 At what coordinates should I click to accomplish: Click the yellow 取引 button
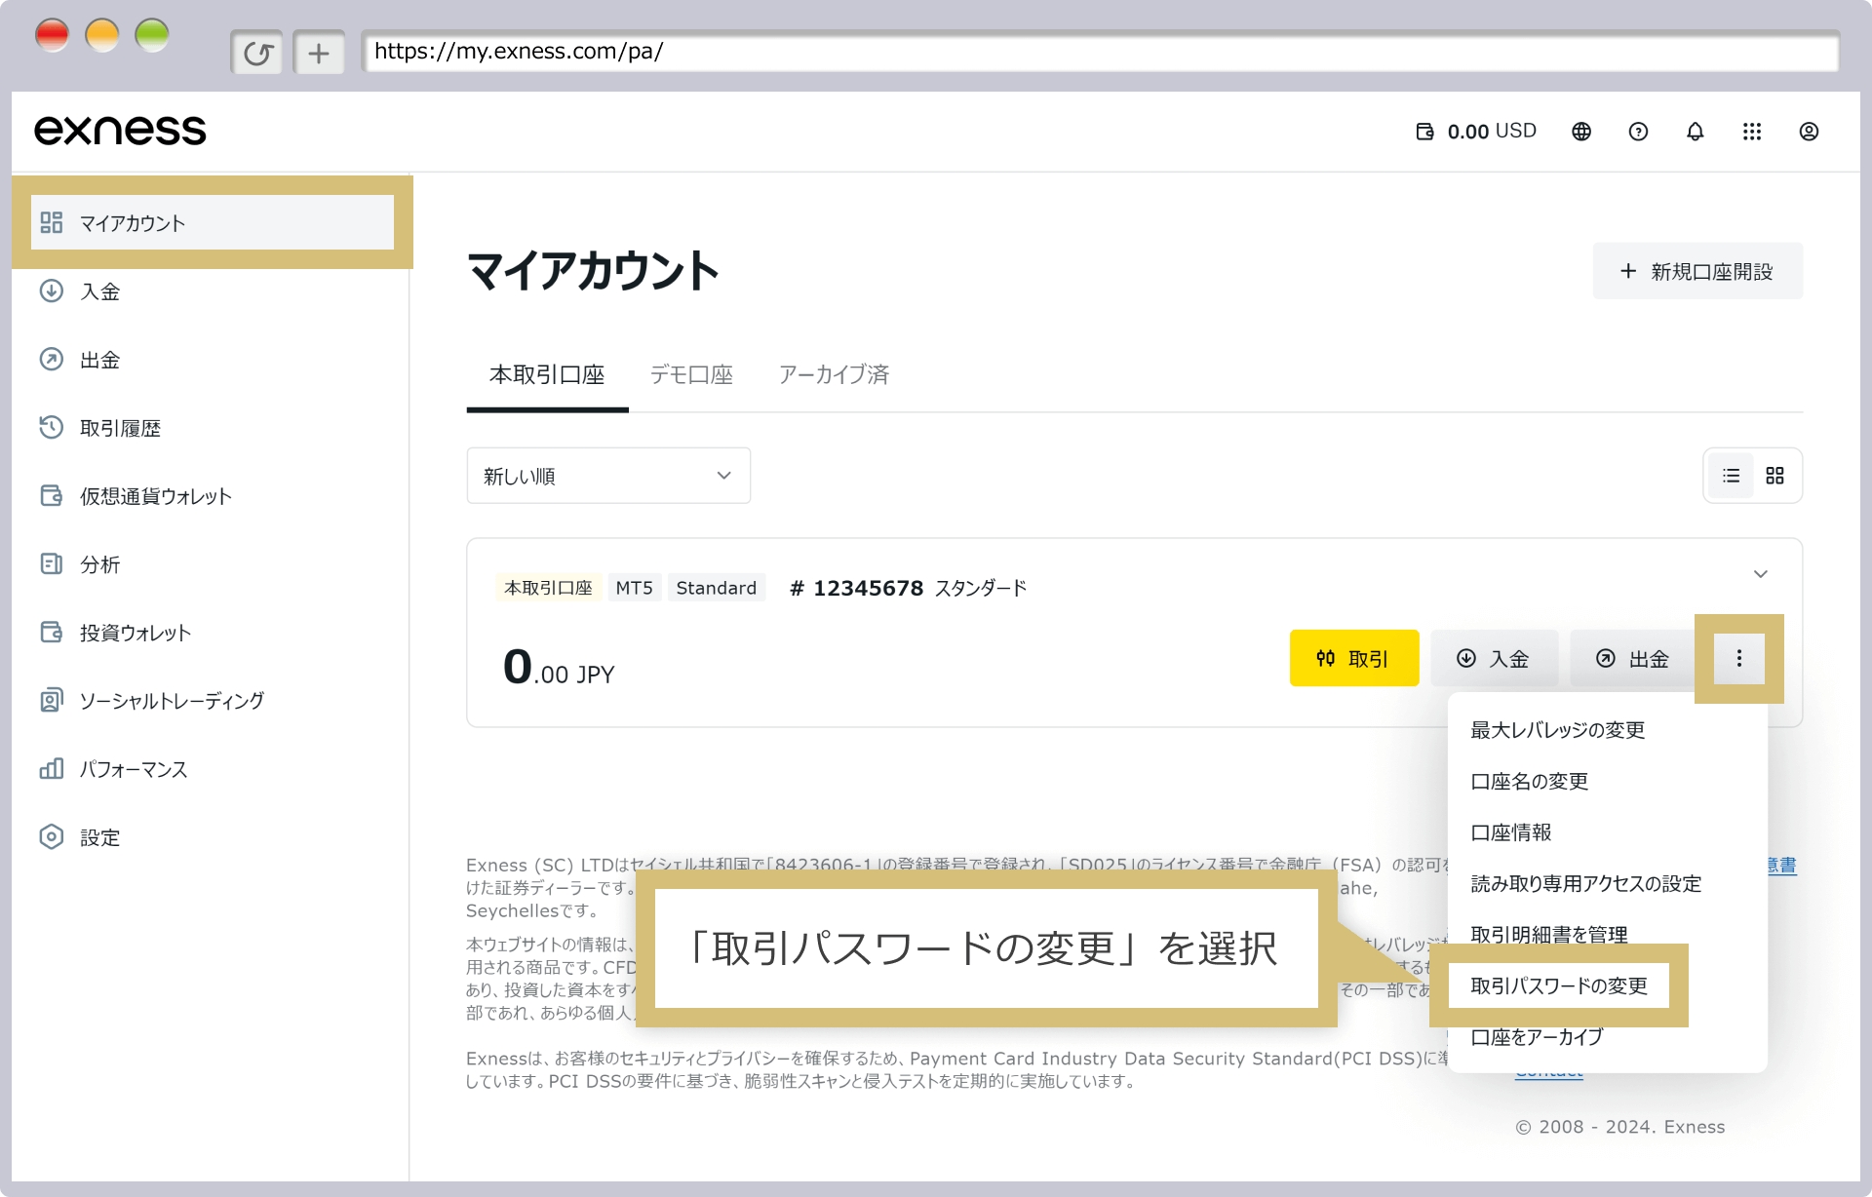point(1353,659)
